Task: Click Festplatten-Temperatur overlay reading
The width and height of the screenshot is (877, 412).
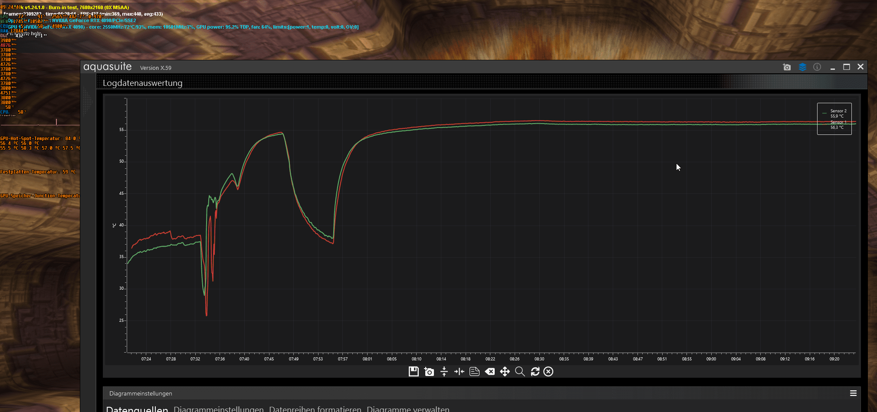Action: coord(38,172)
